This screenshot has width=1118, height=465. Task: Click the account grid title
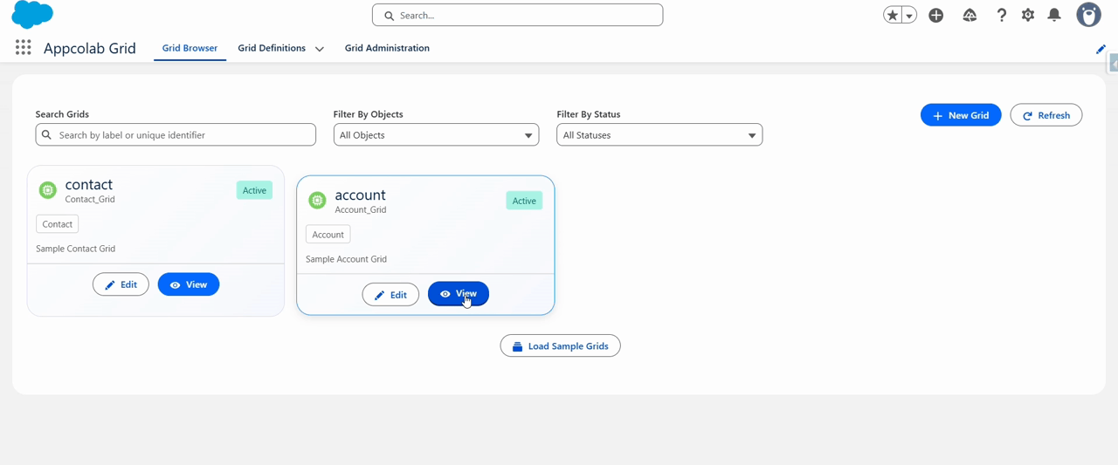[360, 195]
